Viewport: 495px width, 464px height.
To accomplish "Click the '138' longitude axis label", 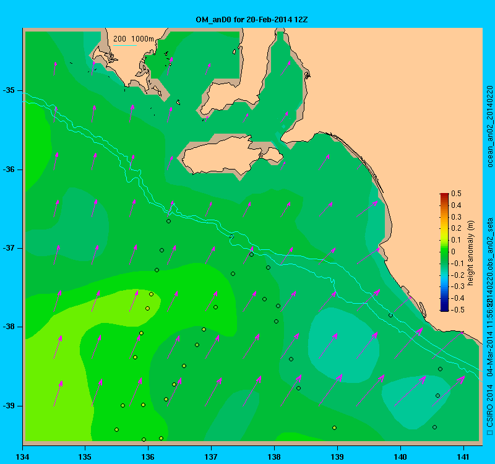I will [x=274, y=457].
